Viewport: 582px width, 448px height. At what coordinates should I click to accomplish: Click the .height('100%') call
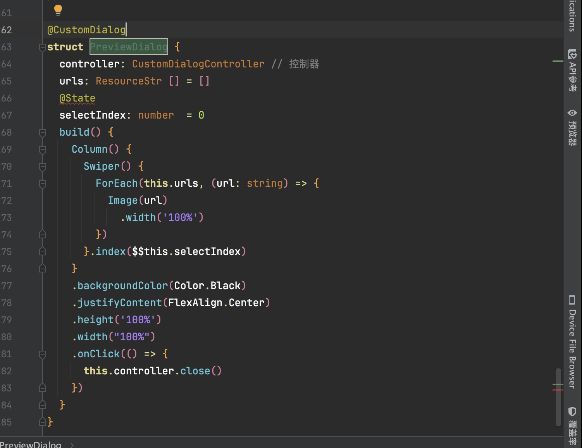coord(117,320)
